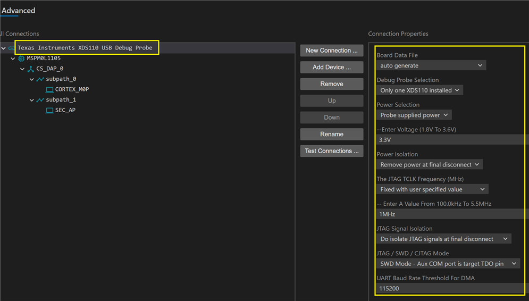Select the SEC_AP entry
529x301 pixels.
(x=65, y=110)
